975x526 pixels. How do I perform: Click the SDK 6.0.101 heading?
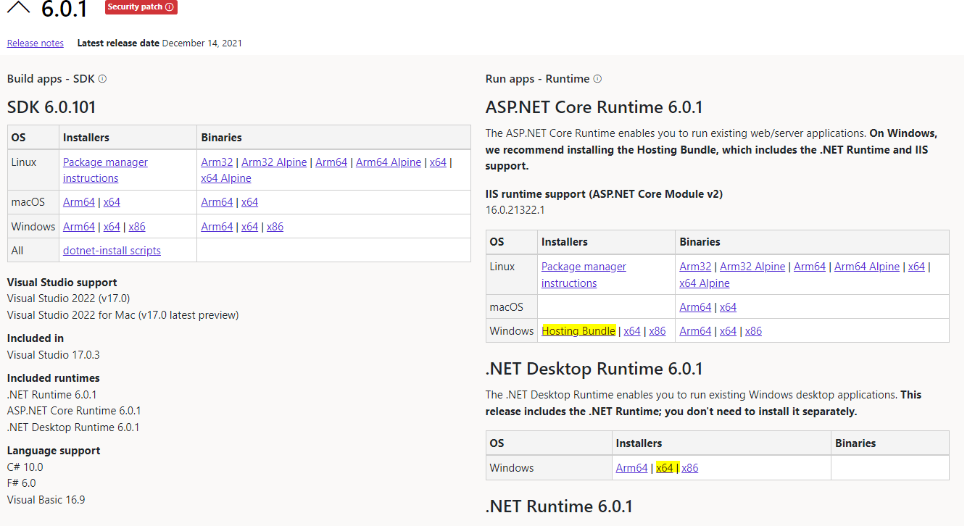pos(51,108)
